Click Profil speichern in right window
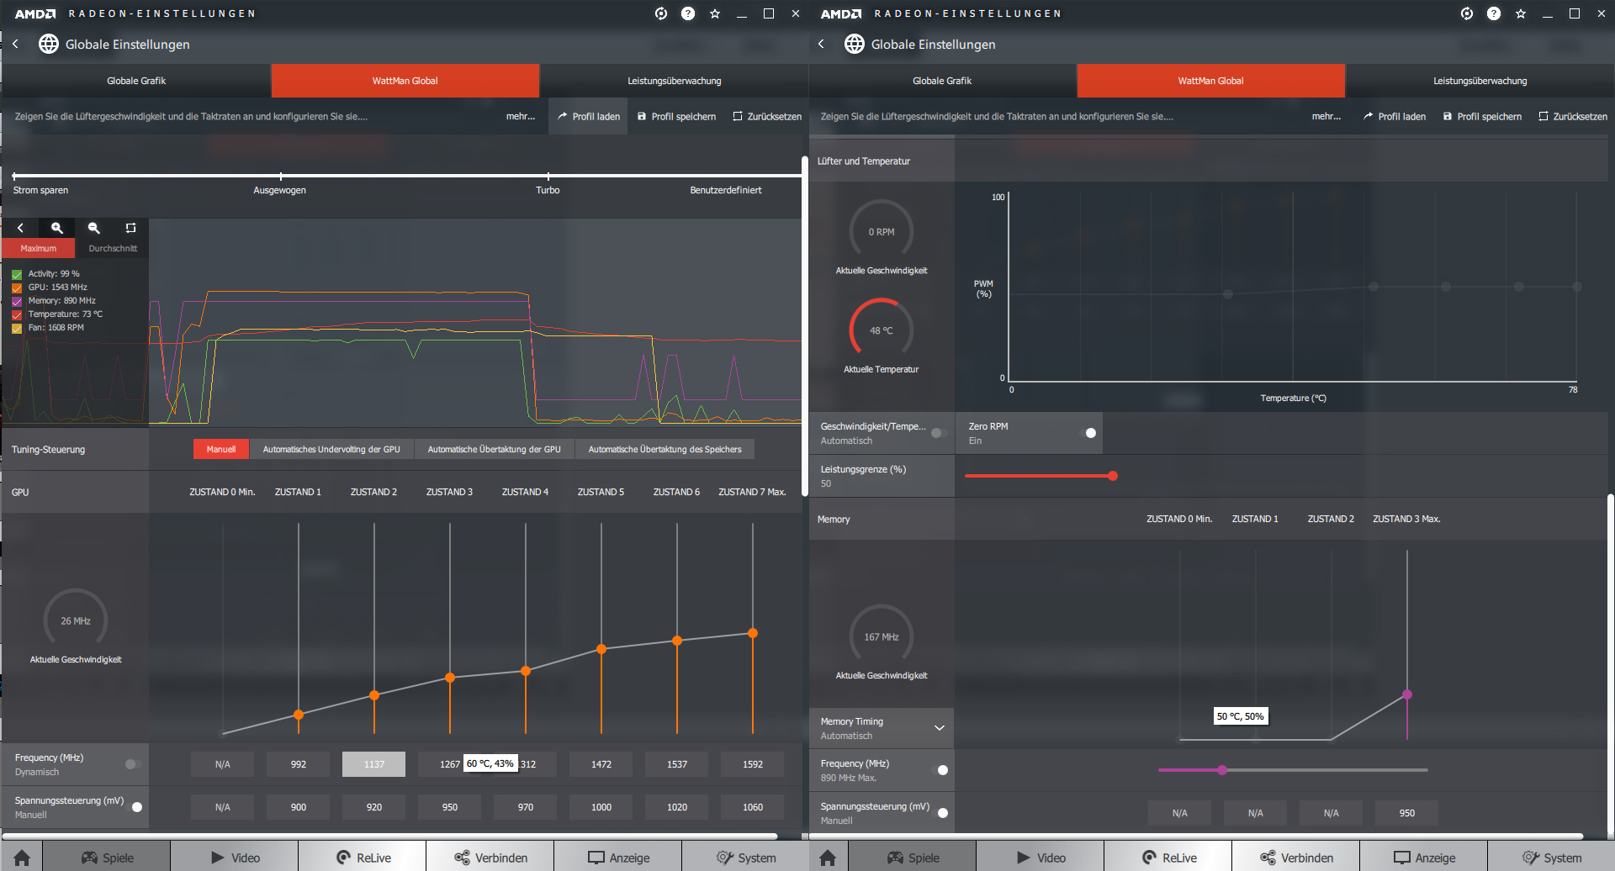Screen dimensions: 1615x871 (x=1482, y=117)
